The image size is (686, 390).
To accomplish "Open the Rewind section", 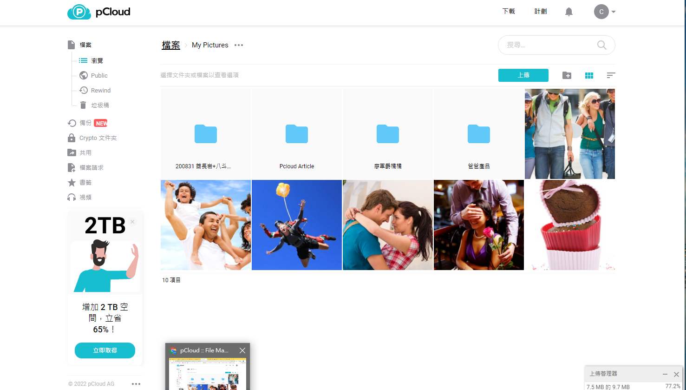I will click(100, 90).
